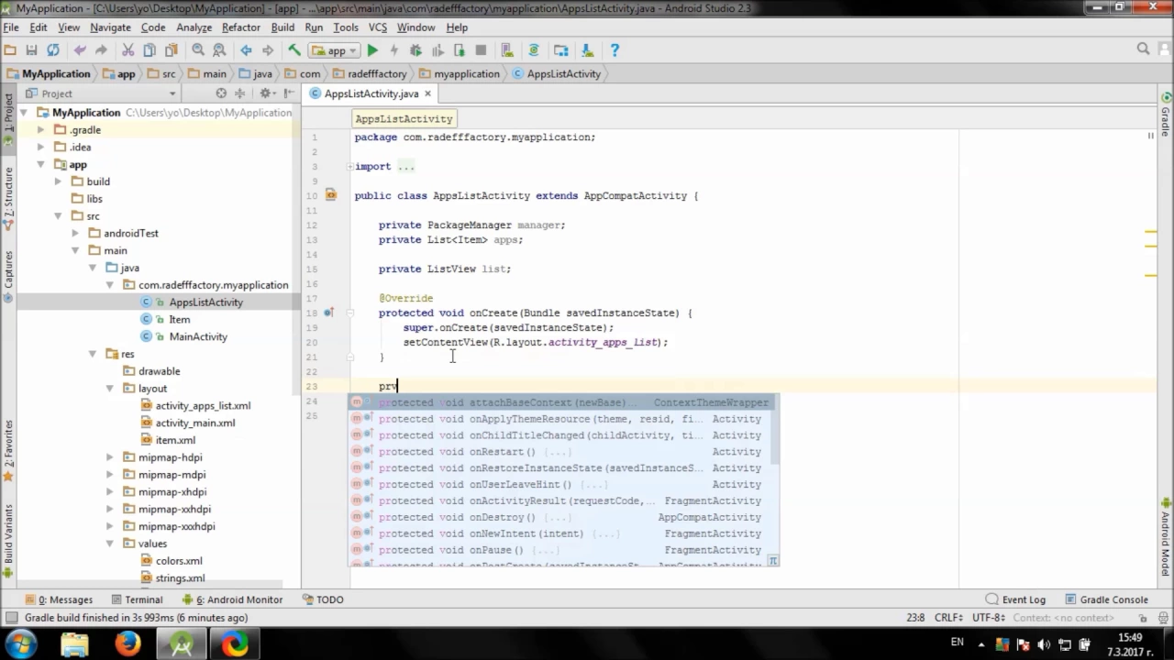This screenshot has height=660, width=1174.
Task: Open MainActivity in the project tree
Action: click(197, 336)
